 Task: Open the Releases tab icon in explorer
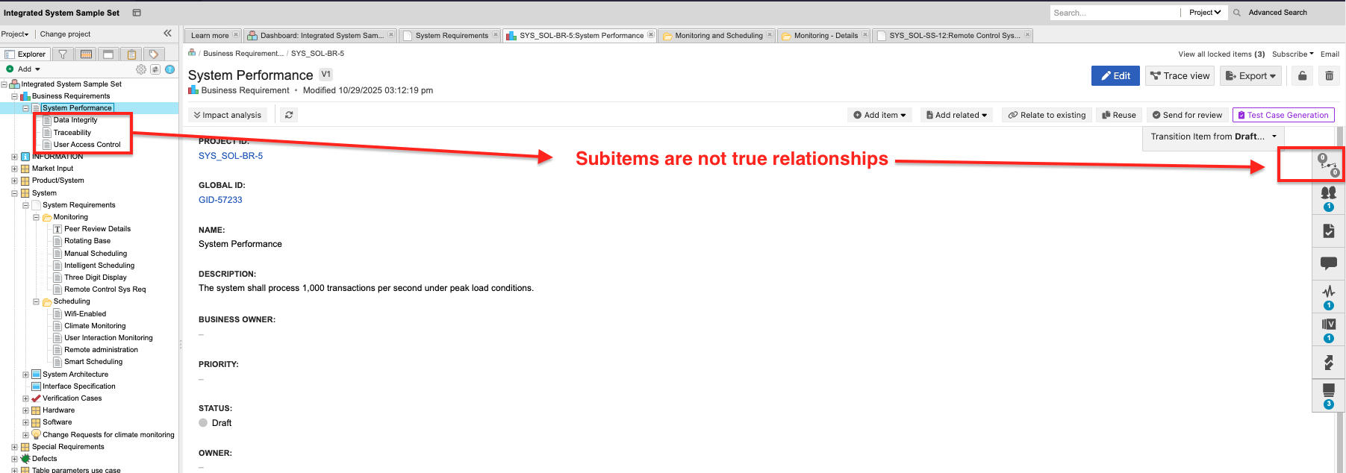[x=87, y=54]
